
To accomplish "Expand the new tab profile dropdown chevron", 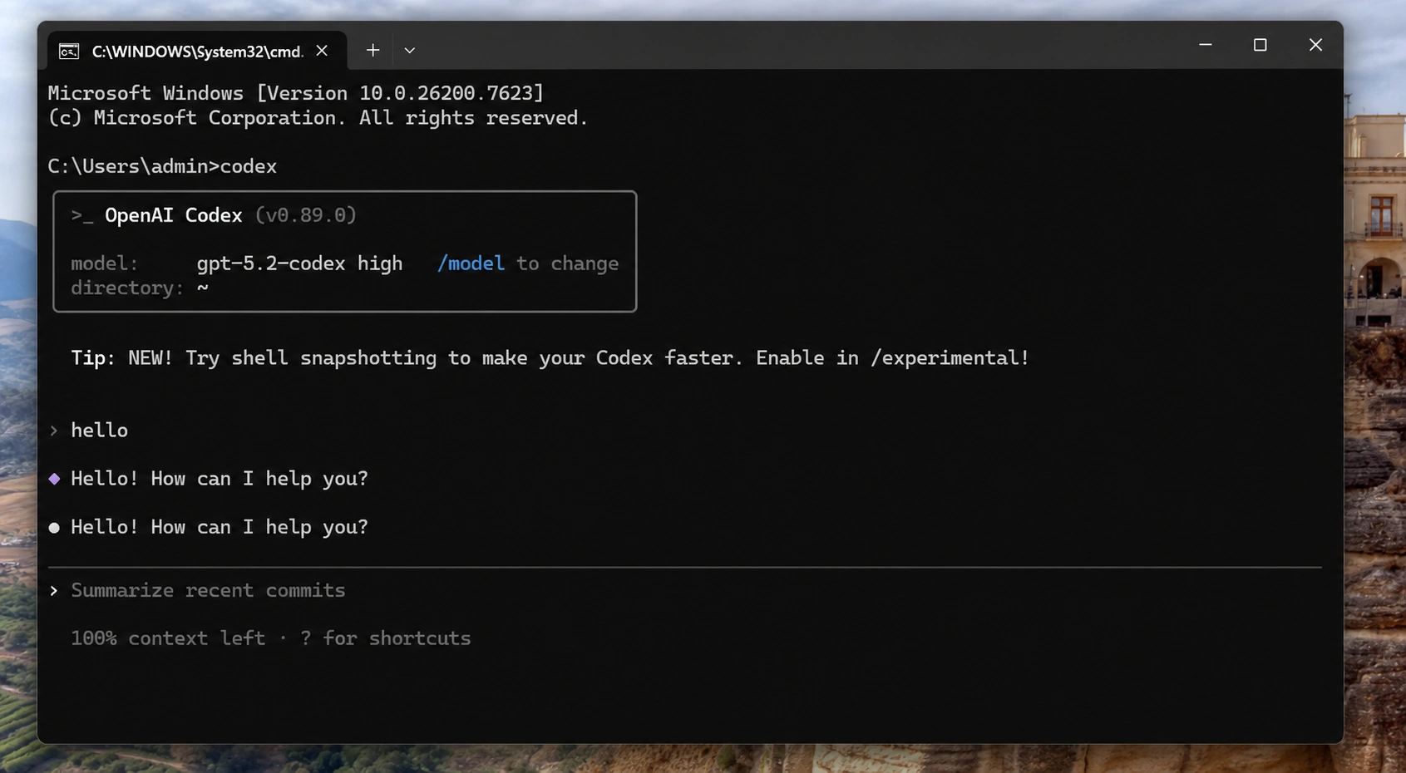I will point(409,51).
